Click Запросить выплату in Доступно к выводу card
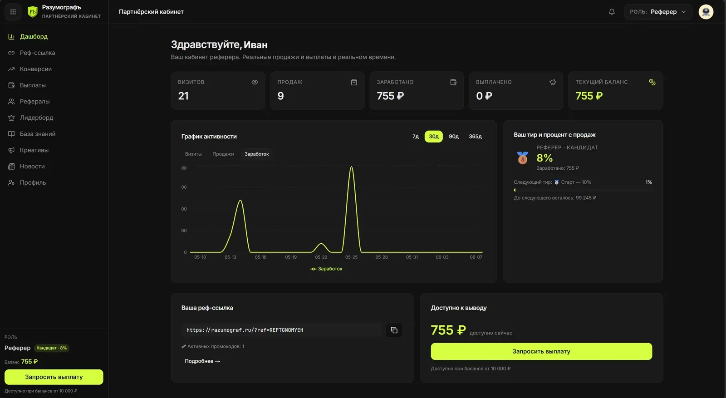 (541, 351)
